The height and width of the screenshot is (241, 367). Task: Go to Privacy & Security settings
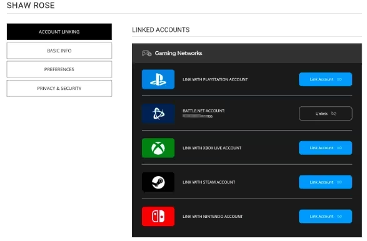tap(59, 89)
